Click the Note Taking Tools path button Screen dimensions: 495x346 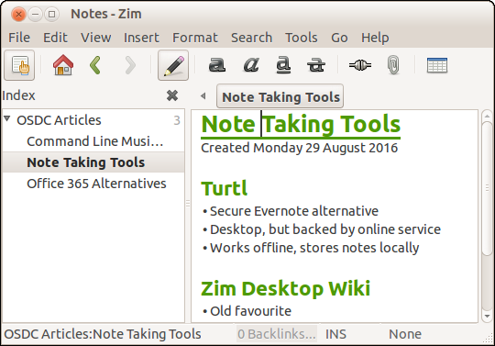pos(280,96)
